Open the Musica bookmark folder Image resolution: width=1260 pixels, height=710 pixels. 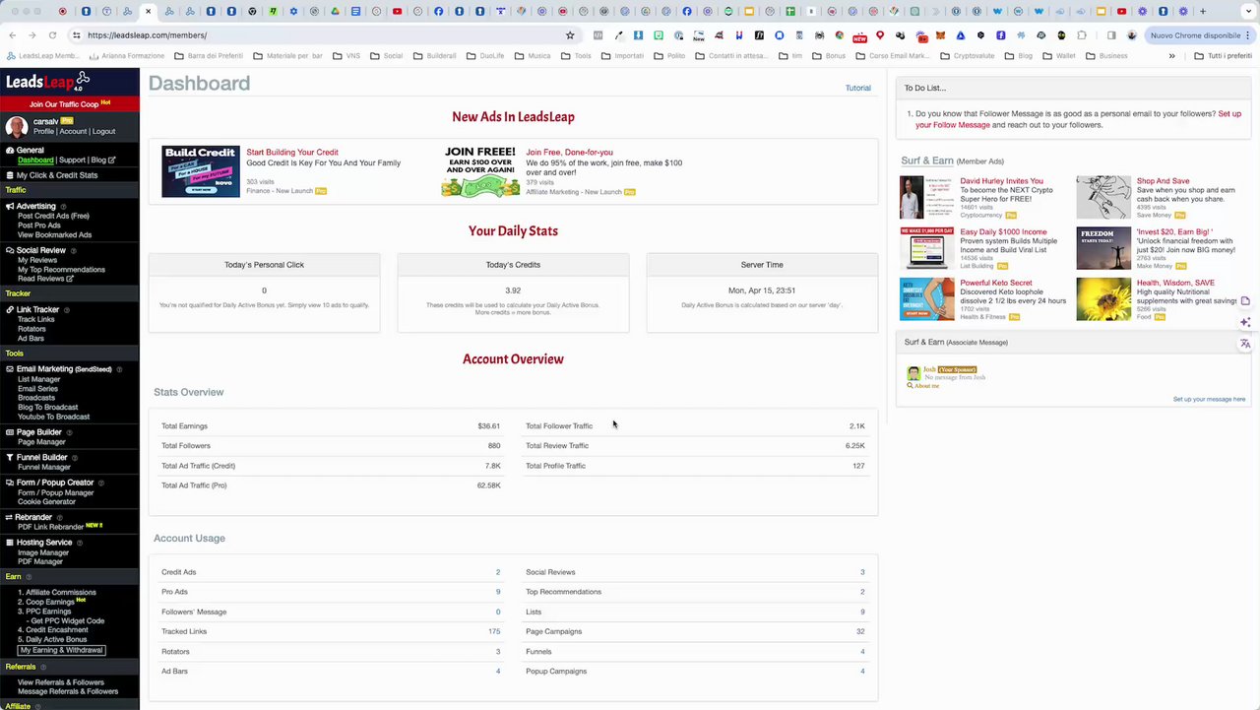point(533,56)
